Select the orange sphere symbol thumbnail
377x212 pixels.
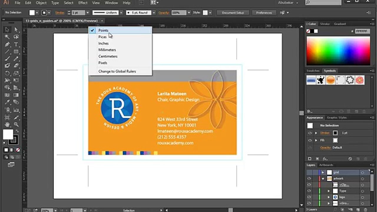[x=330, y=80]
